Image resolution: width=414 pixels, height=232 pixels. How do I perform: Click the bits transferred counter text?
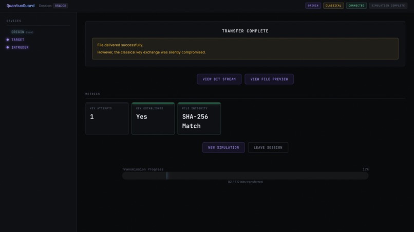pyautogui.click(x=245, y=182)
